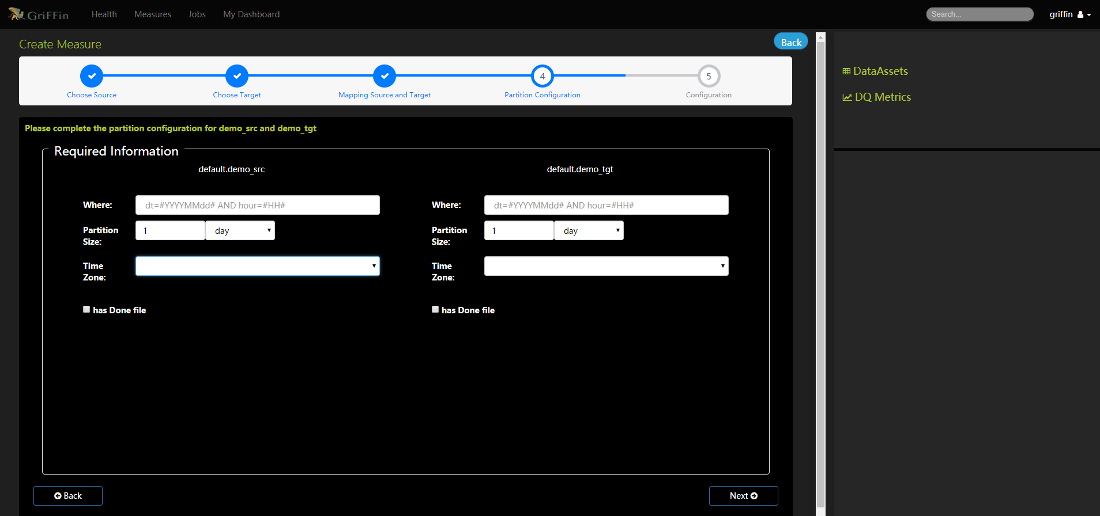
Task: Click the Create Measure title
Action: (x=60, y=44)
